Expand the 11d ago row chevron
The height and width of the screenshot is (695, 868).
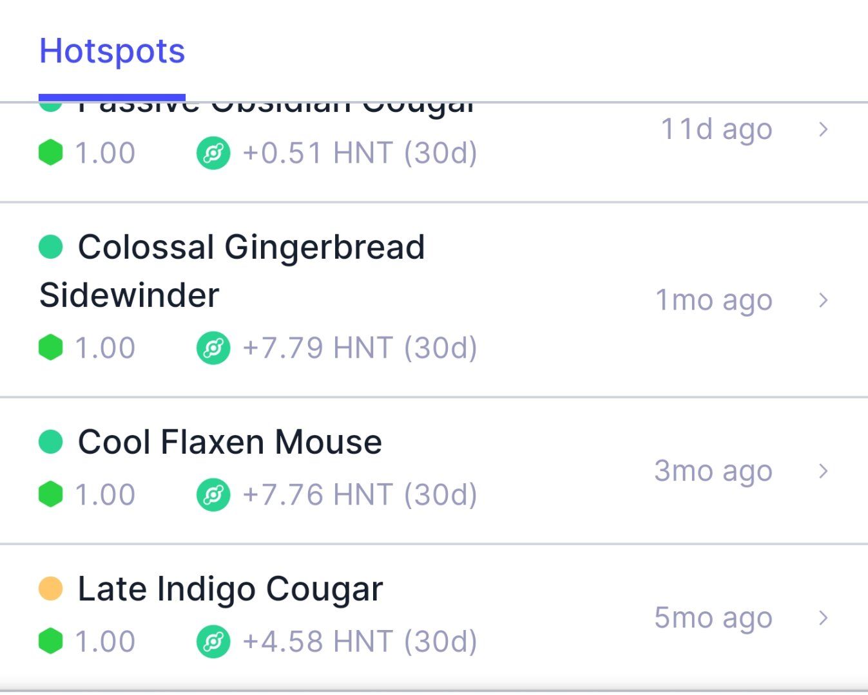coord(823,129)
